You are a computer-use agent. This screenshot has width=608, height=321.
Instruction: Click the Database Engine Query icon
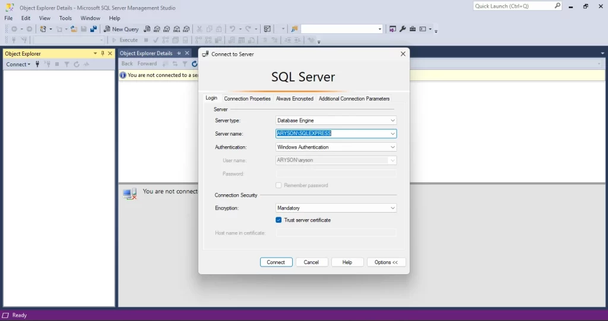click(x=147, y=29)
